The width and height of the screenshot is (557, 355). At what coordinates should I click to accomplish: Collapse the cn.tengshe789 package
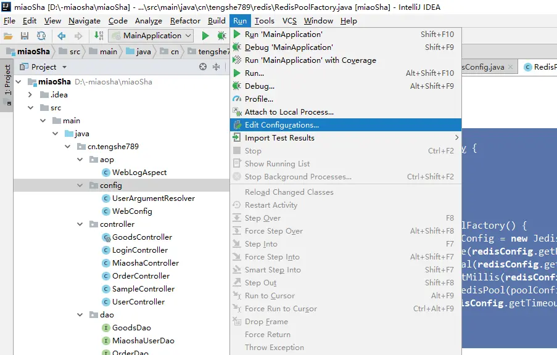(x=67, y=147)
